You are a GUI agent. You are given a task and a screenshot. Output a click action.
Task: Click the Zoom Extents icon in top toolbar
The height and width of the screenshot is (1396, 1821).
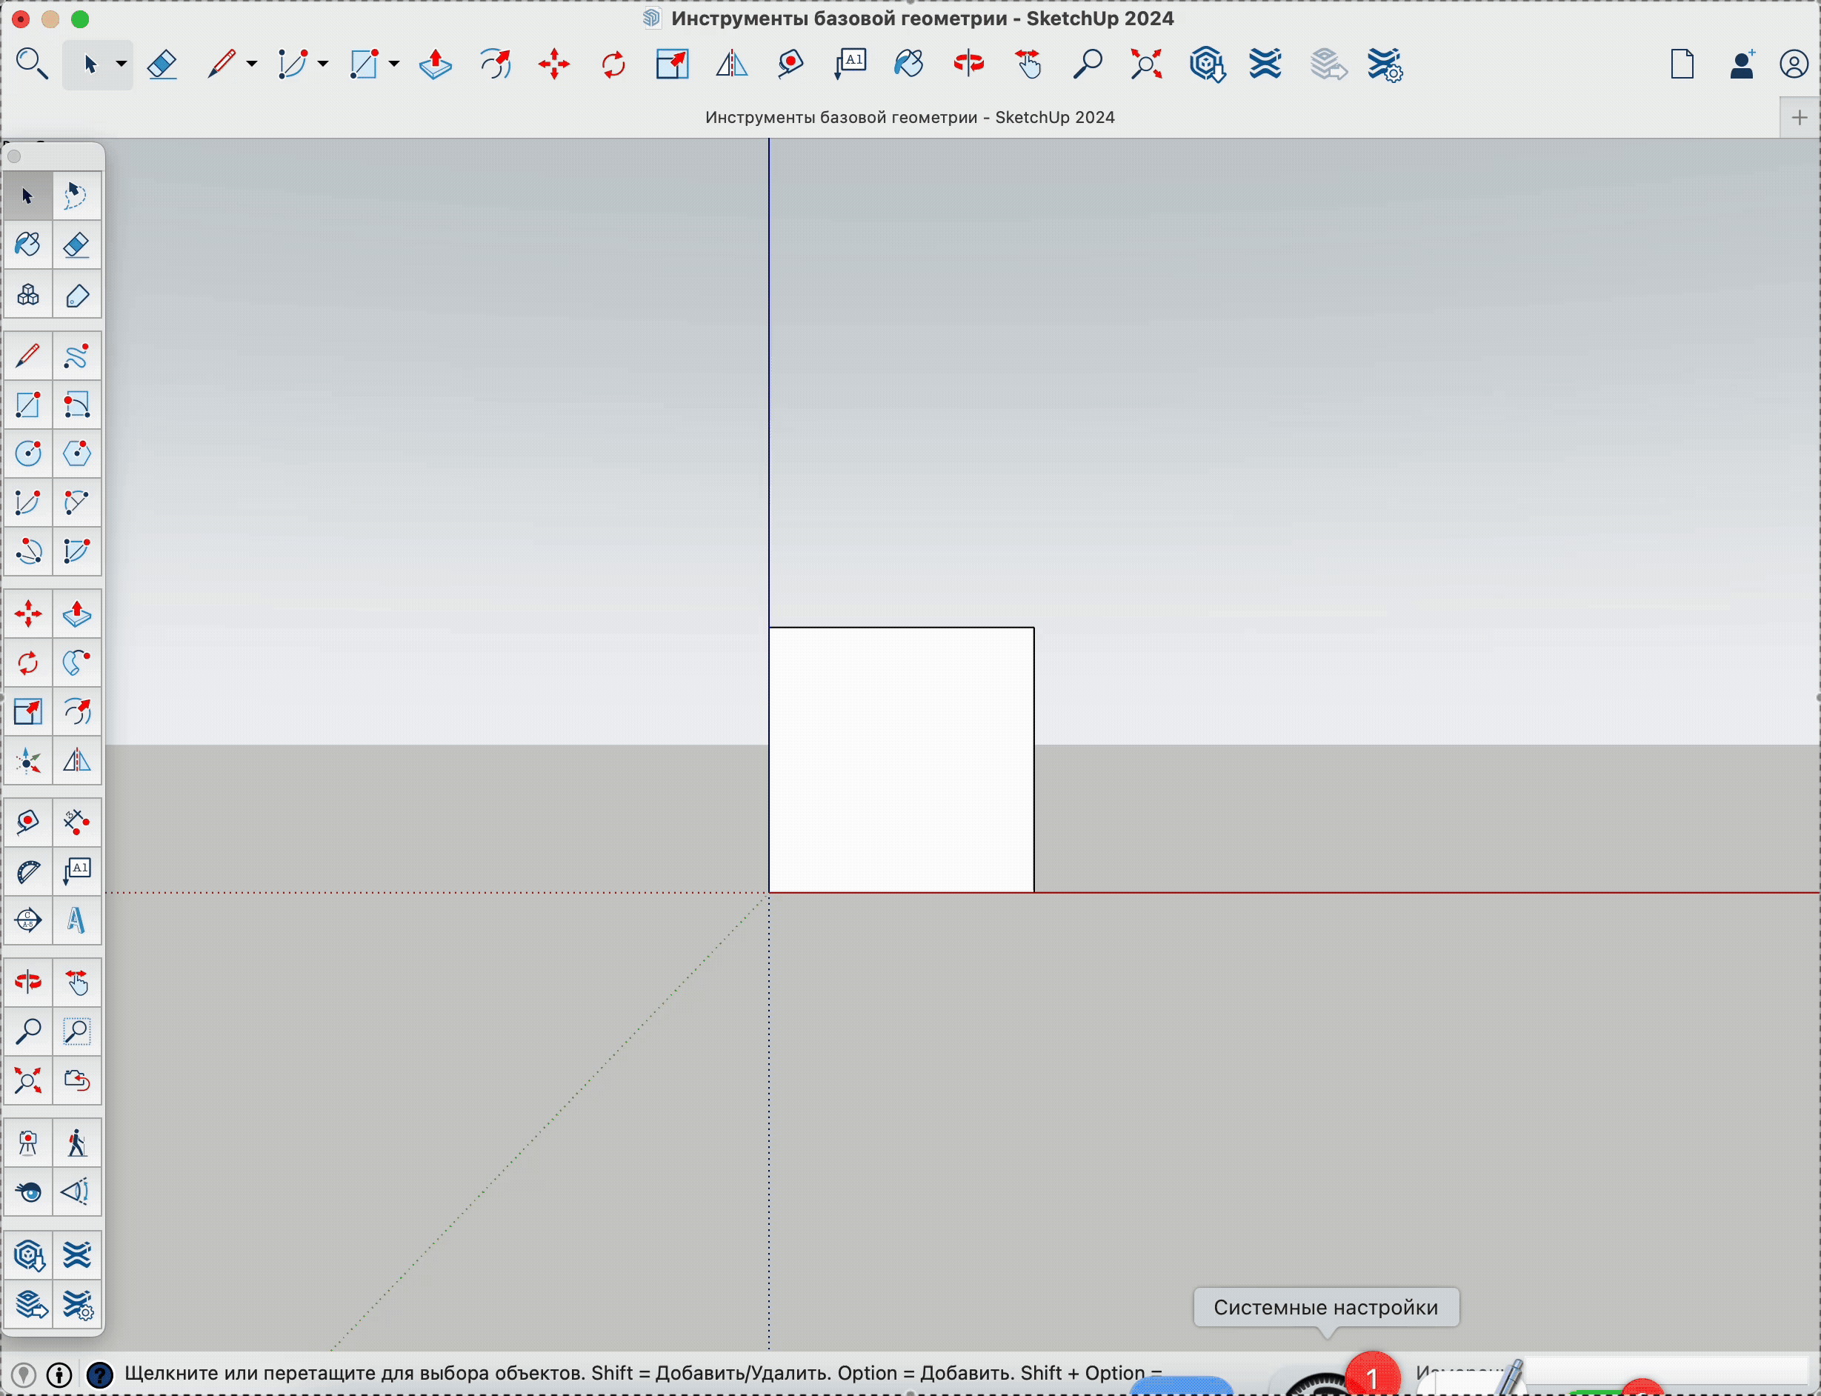pyautogui.click(x=1145, y=64)
